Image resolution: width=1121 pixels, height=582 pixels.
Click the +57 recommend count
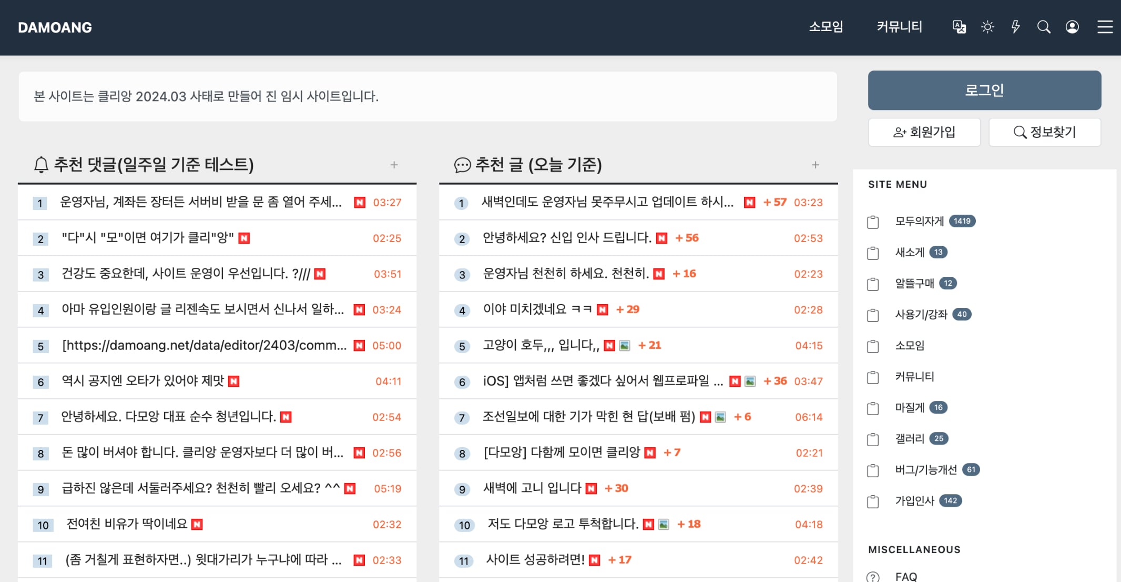(775, 202)
